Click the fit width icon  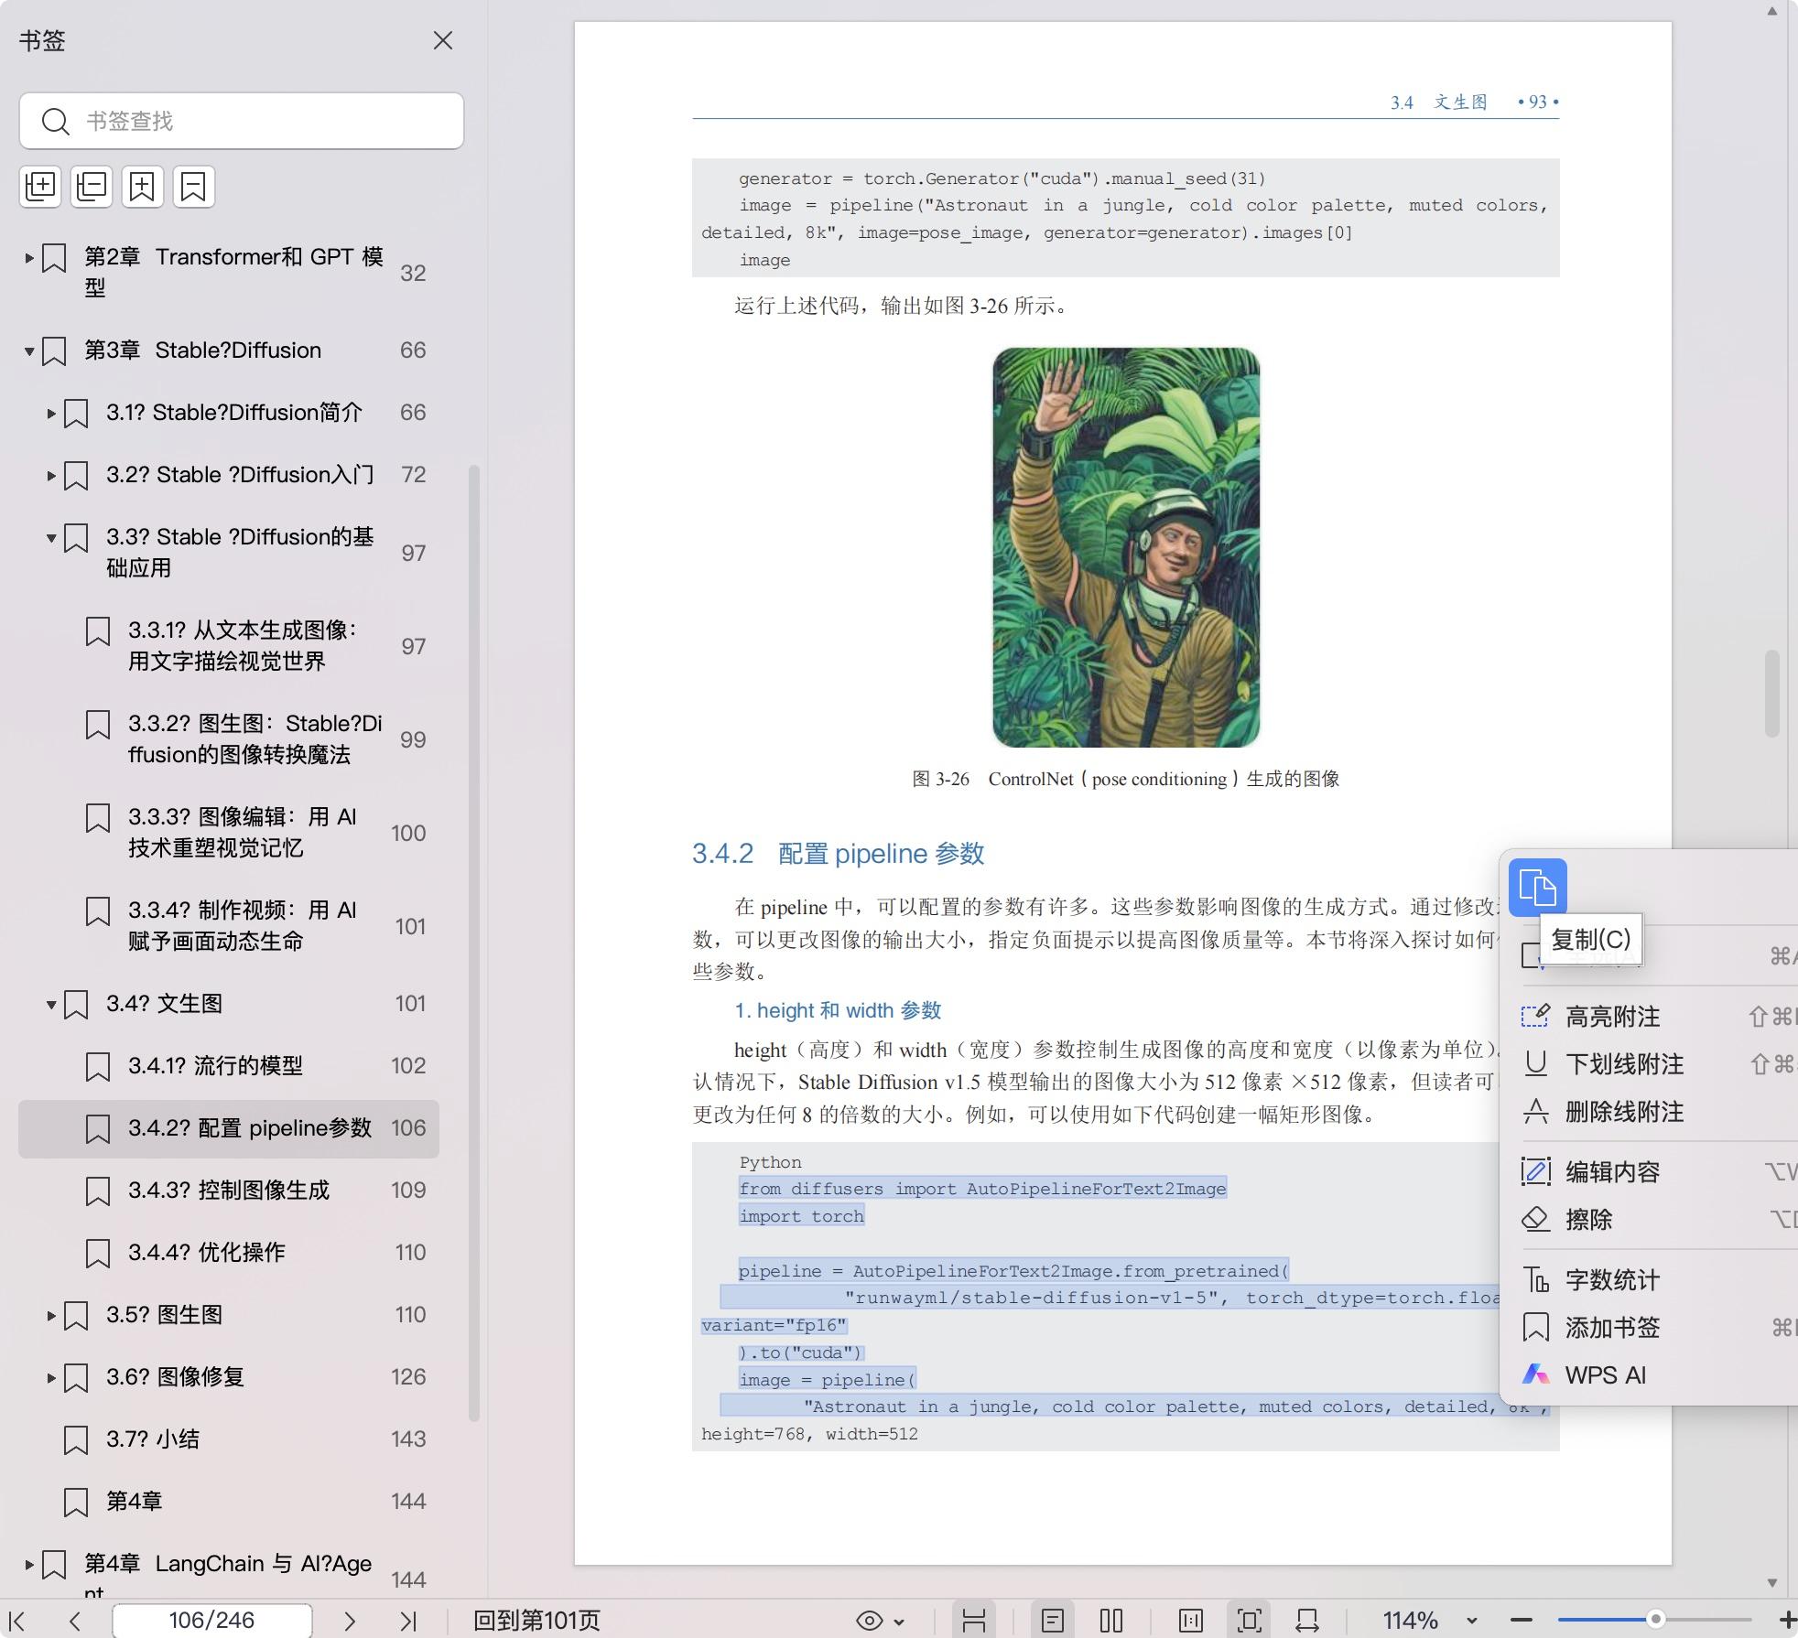click(1307, 1621)
